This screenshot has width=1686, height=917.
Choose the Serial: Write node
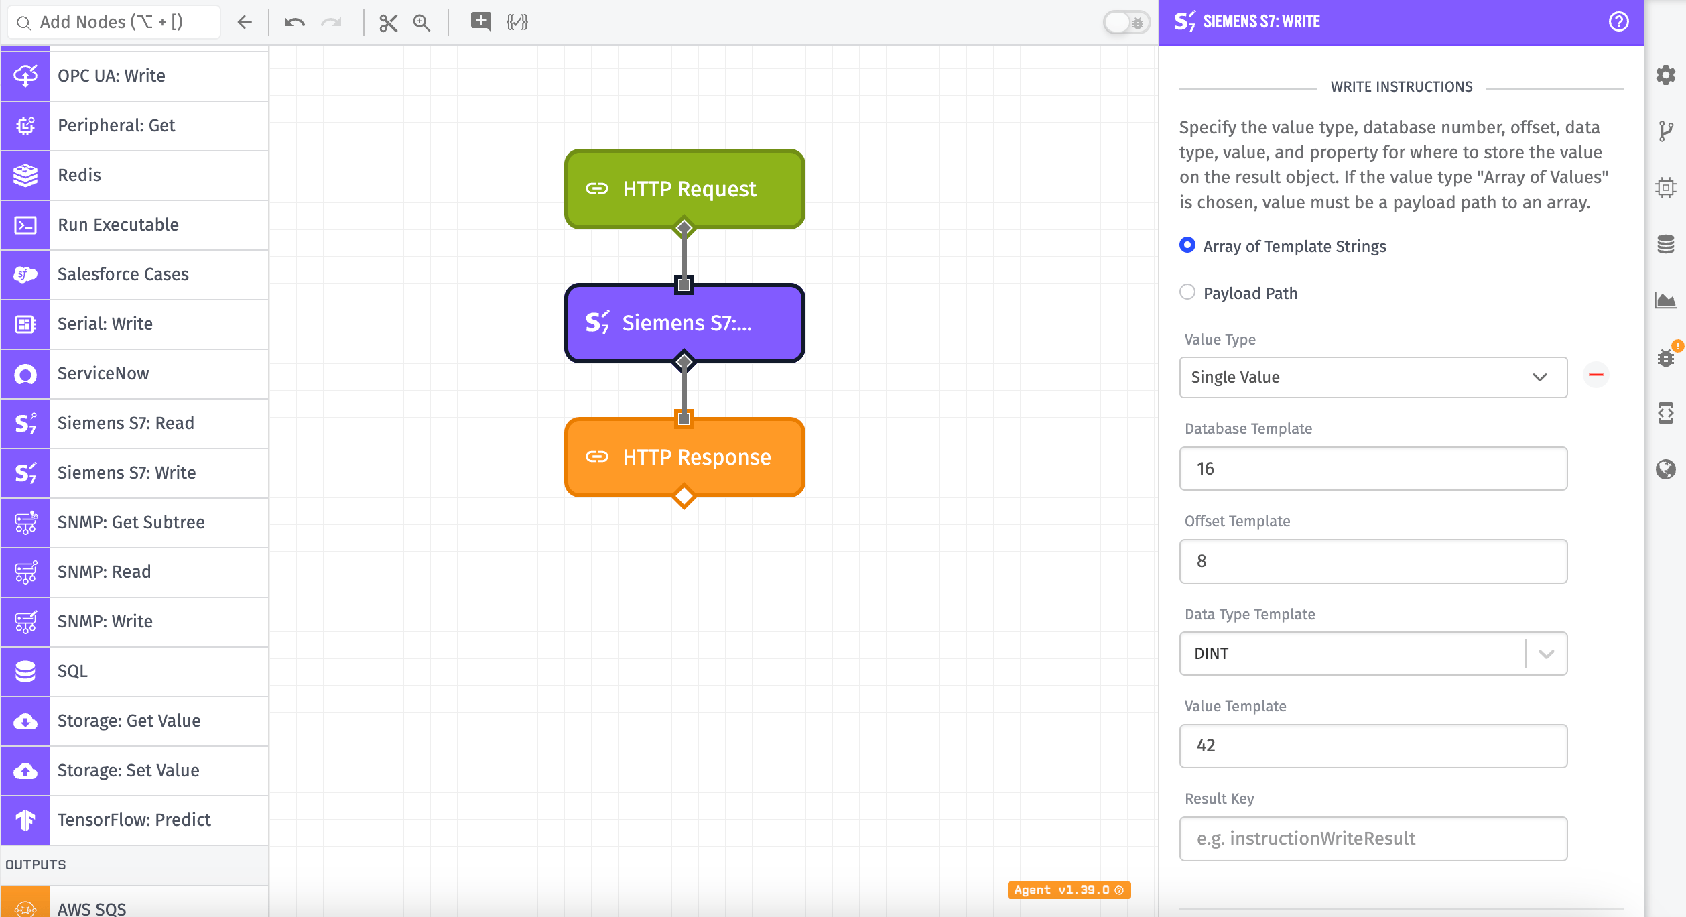click(x=135, y=324)
